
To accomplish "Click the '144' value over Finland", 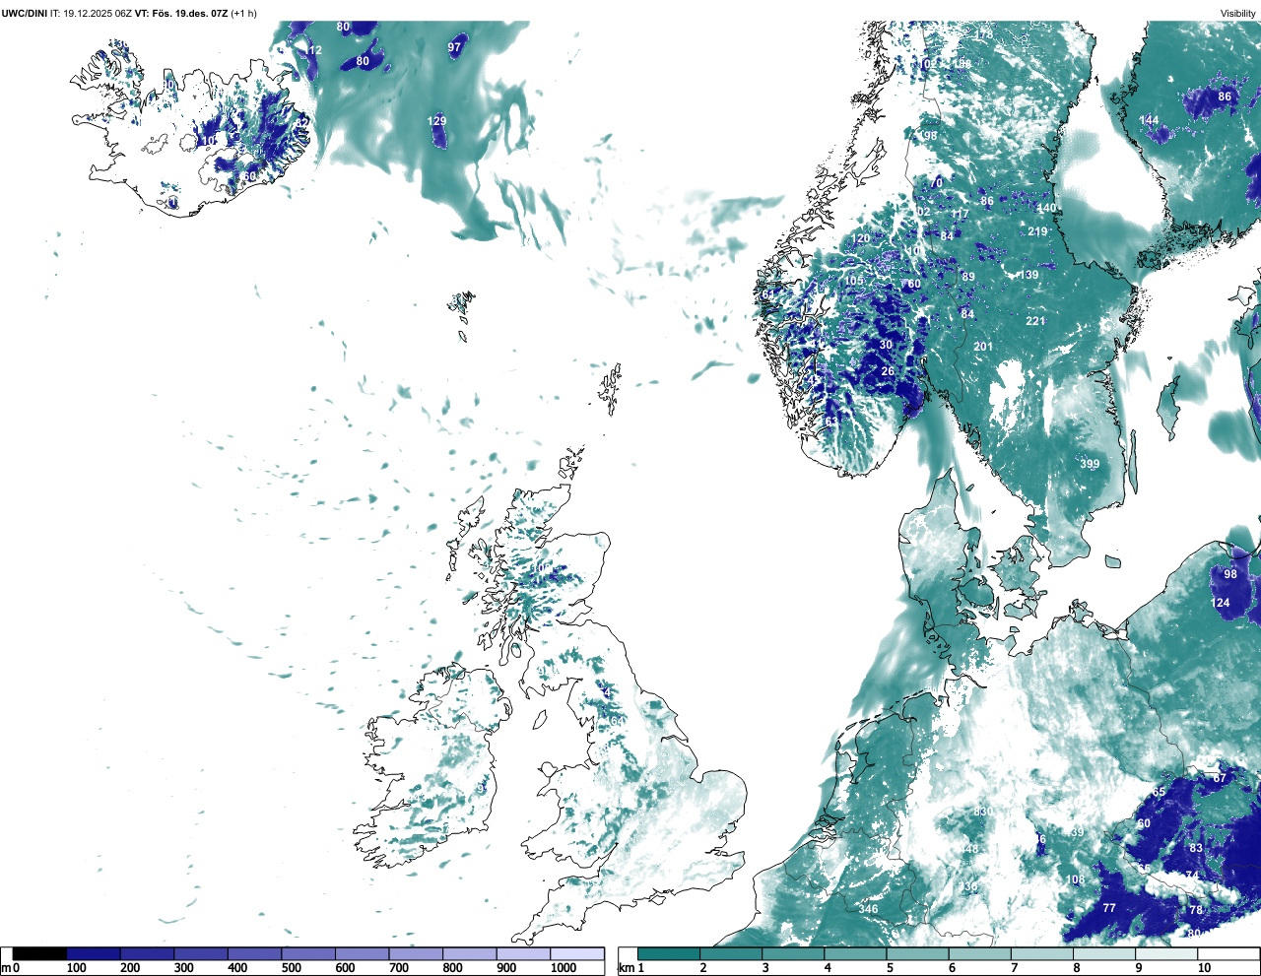I will coord(1149,121).
